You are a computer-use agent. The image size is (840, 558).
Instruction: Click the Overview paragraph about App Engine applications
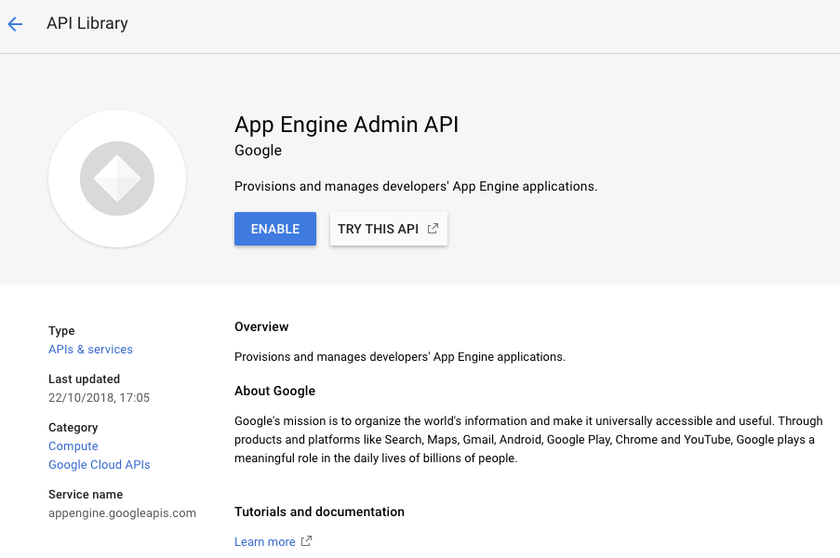400,356
